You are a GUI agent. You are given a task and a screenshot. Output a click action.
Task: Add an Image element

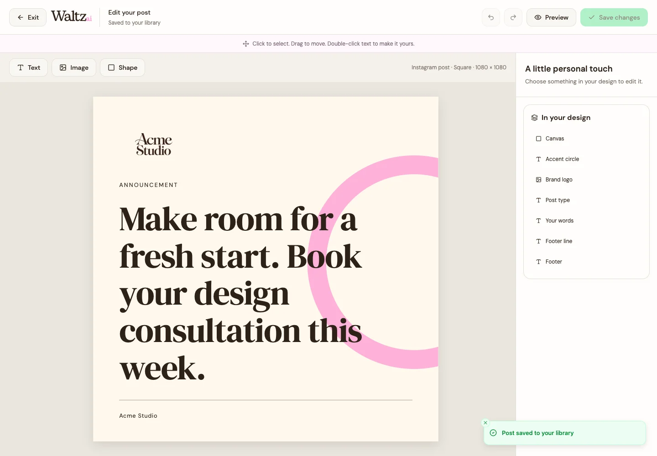point(74,67)
